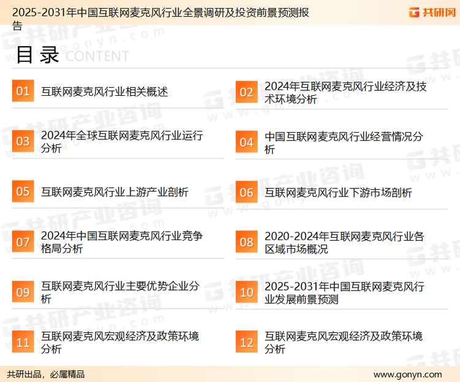This screenshot has width=460, height=382.
Task: Select chapter 2024年中国互联网麦克风行业竞争格局分析
Action: point(122,242)
